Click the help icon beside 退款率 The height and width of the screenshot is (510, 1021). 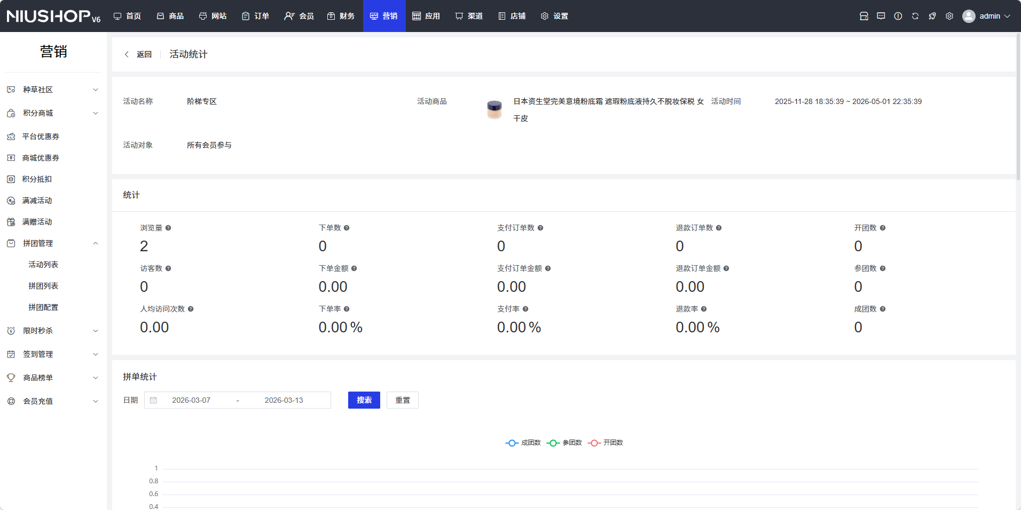pos(704,309)
